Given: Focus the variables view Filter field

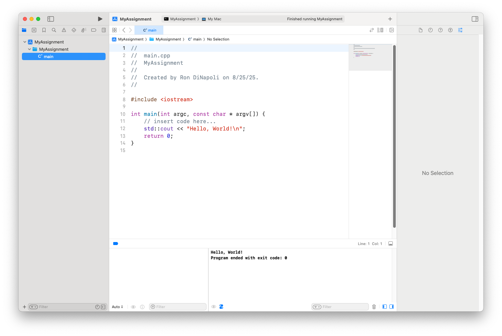Looking at the screenshot, I should [x=178, y=307].
